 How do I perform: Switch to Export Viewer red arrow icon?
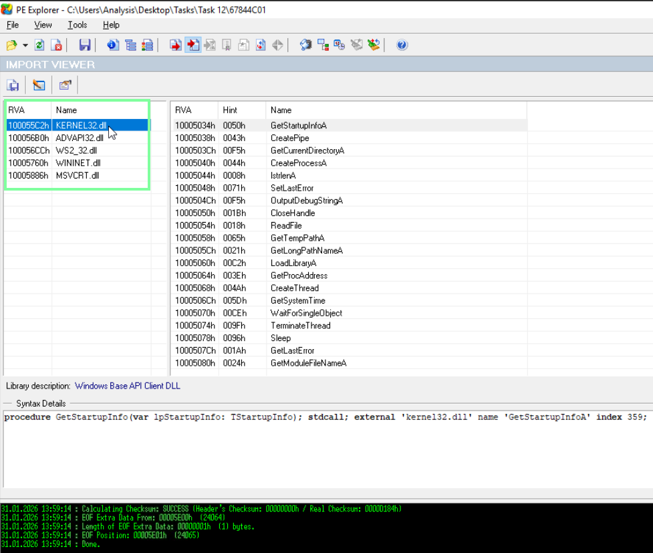coord(175,45)
